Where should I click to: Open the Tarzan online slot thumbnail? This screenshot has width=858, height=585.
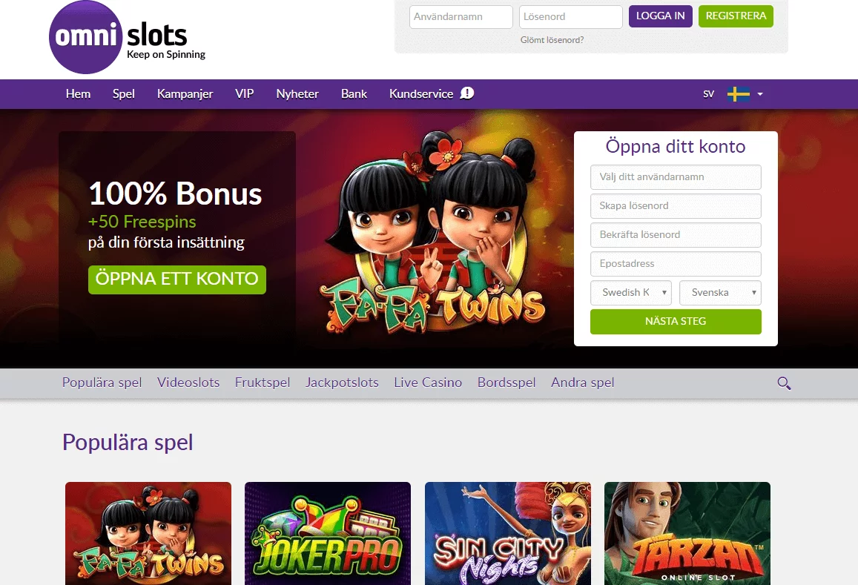(x=687, y=533)
